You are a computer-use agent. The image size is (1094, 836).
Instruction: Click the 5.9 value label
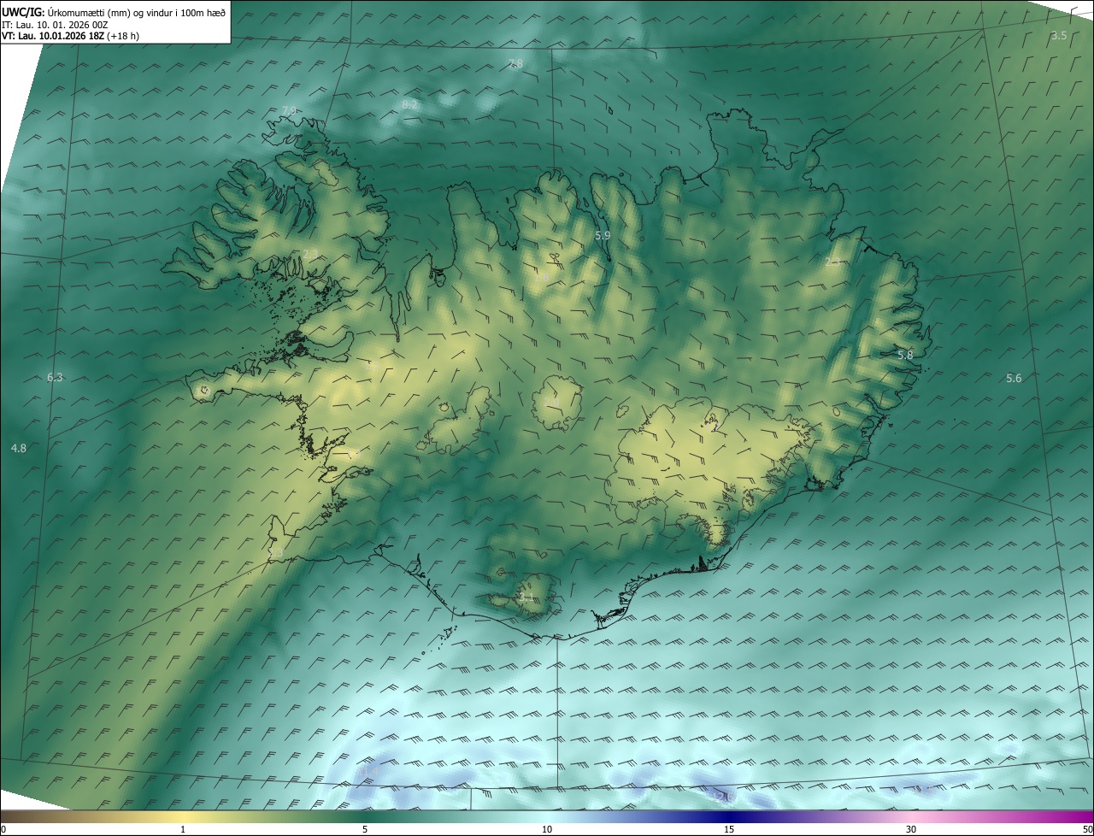pos(603,235)
